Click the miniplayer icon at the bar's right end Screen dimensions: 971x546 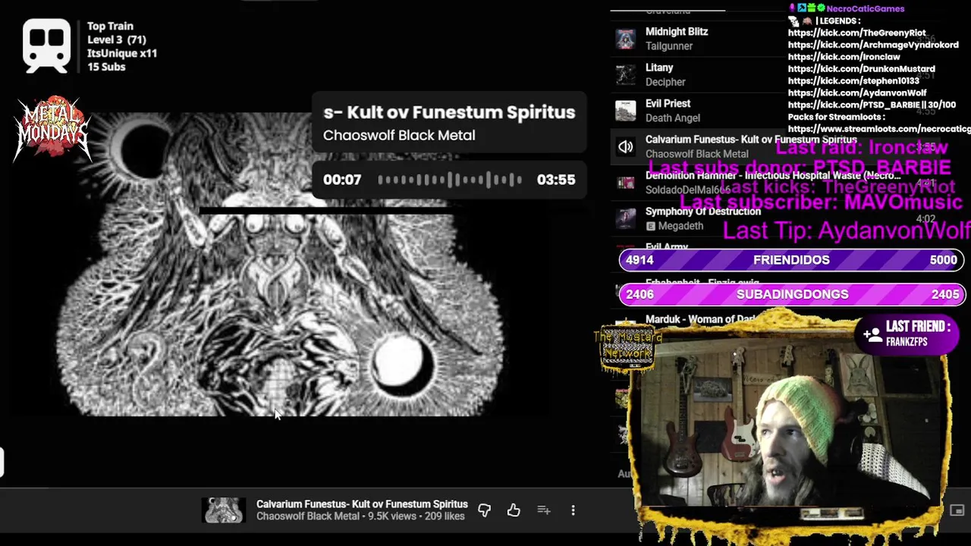pyautogui.click(x=957, y=510)
